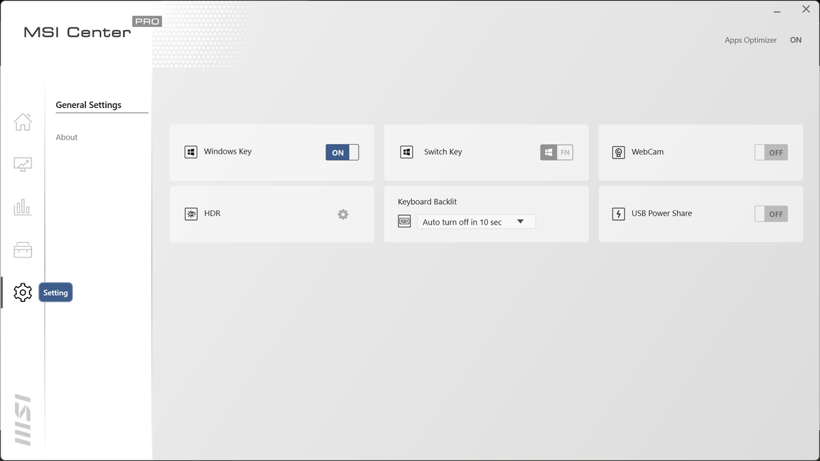
Task: Click the WebCam label text
Action: point(647,152)
